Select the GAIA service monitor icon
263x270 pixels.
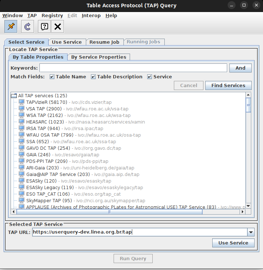[21, 155]
